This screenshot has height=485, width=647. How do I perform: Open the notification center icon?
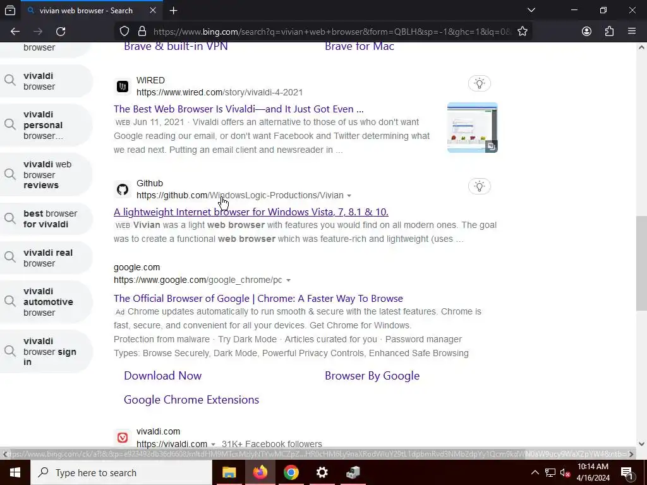tap(627, 472)
